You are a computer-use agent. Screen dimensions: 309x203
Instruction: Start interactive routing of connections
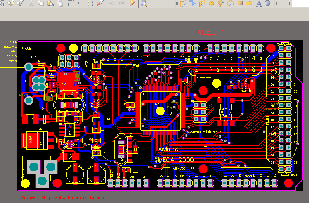183,3
